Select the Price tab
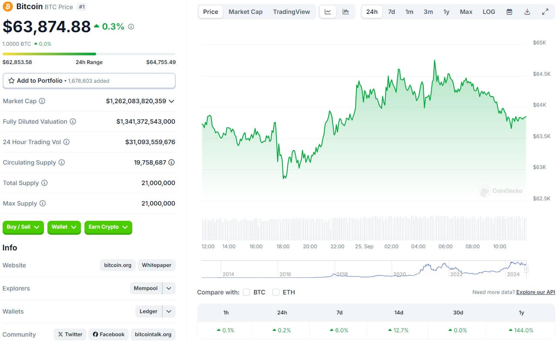Screen dimensions: 557x341 tap(211, 12)
